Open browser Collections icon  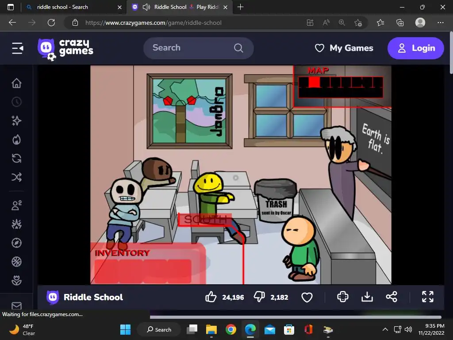(400, 23)
